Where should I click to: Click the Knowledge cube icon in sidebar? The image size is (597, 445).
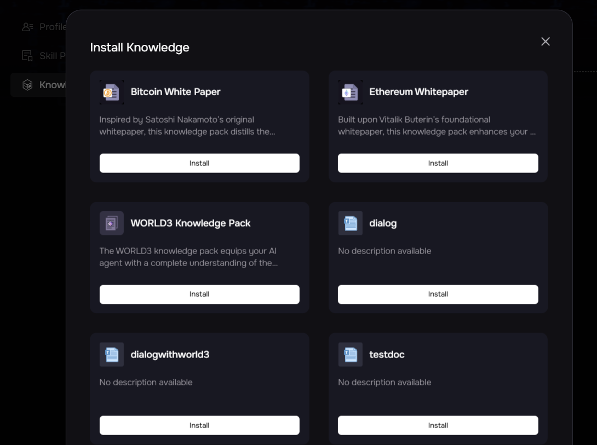[27, 85]
